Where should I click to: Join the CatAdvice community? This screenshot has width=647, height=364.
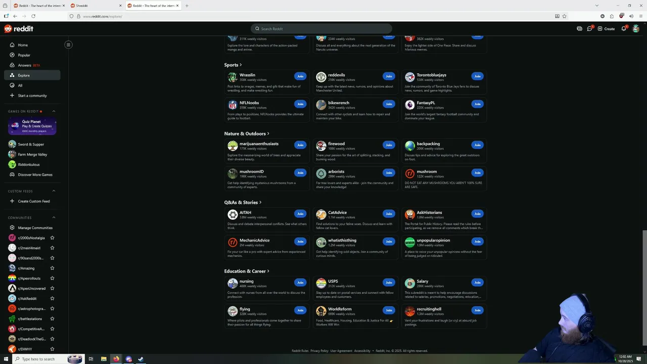[389, 214]
